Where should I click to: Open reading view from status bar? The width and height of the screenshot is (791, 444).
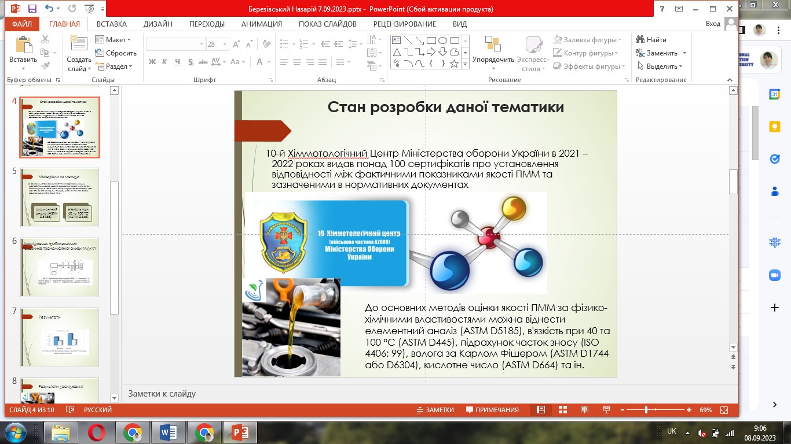pyautogui.click(x=584, y=410)
